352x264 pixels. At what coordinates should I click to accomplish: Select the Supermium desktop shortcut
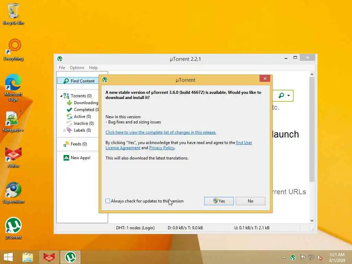tap(13, 193)
